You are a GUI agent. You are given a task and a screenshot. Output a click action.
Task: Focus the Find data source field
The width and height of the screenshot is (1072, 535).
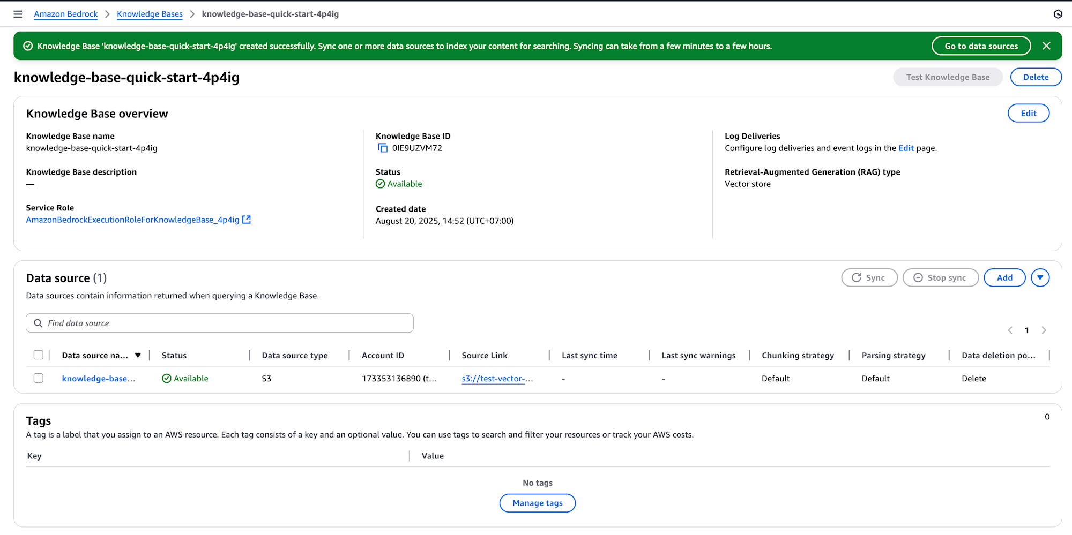click(x=220, y=323)
